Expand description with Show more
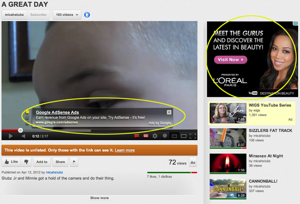The width and height of the screenshot is (300, 204). (x=99, y=198)
